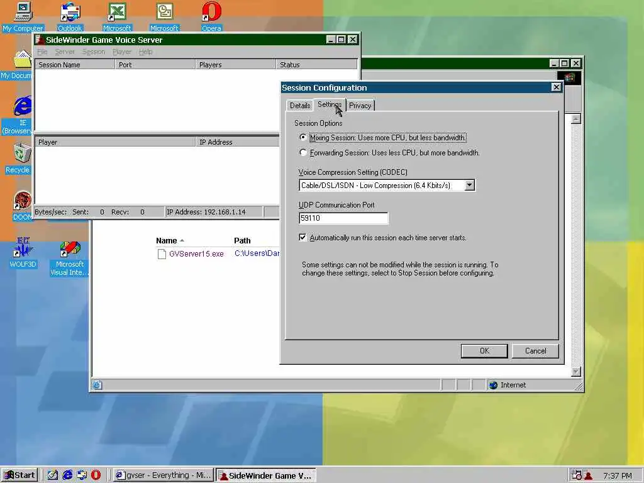This screenshot has width=644, height=483.
Task: Close the Session Configuration dialog
Action: point(556,87)
